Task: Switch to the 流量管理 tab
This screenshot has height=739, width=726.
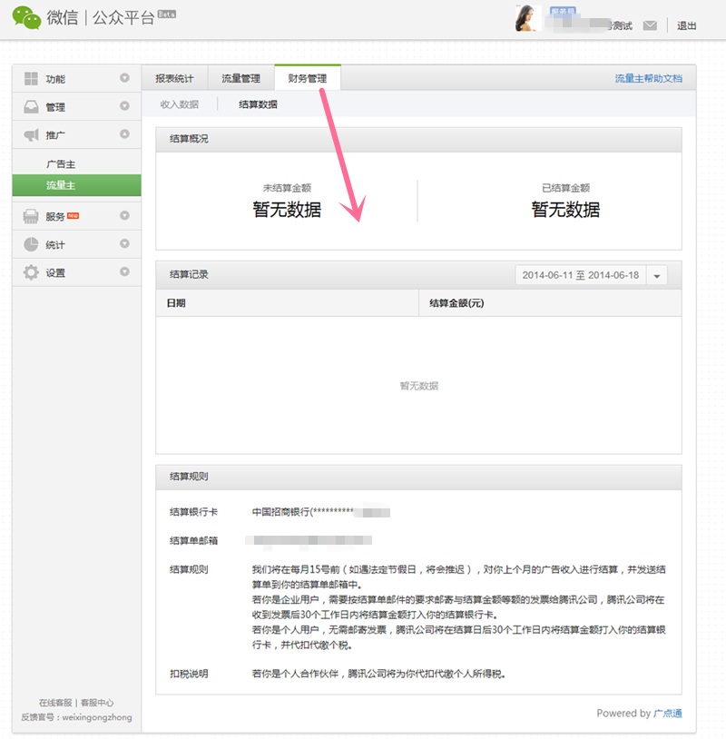Action: [x=241, y=79]
